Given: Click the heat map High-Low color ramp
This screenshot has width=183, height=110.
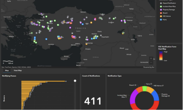Looking at the screenshot, I should 160,56.
